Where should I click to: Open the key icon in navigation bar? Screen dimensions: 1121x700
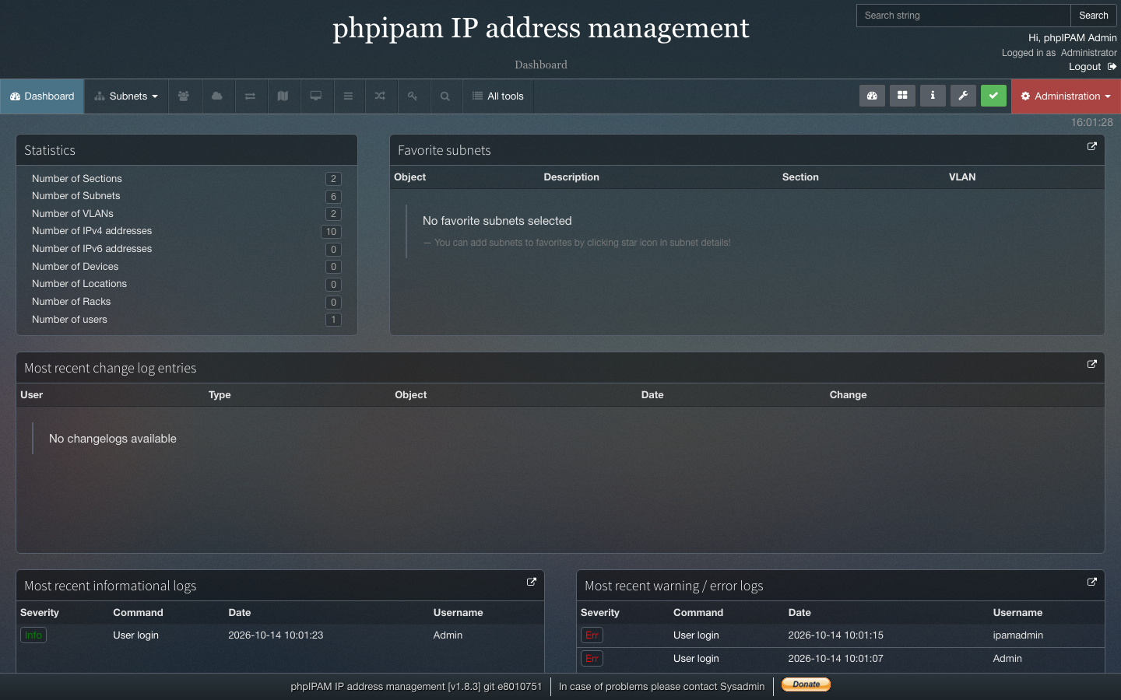413,96
